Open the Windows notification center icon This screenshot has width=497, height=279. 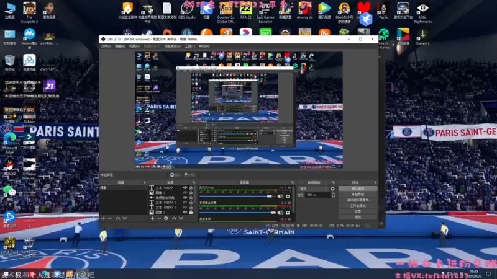point(488,273)
